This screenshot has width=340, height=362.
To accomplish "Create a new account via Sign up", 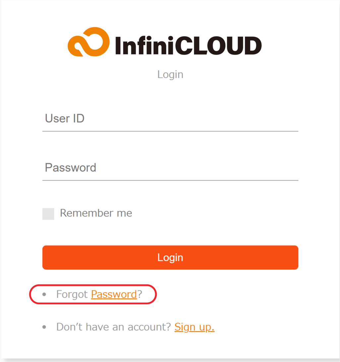I will (194, 327).
